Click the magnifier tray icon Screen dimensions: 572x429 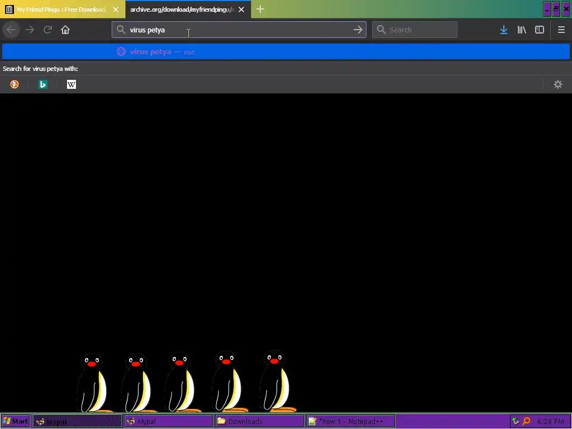(526, 421)
